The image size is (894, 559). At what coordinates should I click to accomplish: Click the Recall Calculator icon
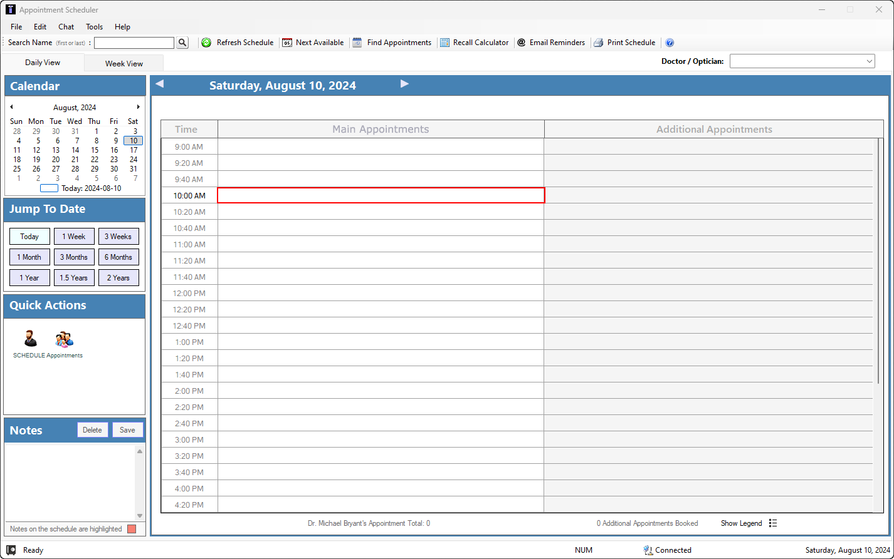click(x=444, y=43)
